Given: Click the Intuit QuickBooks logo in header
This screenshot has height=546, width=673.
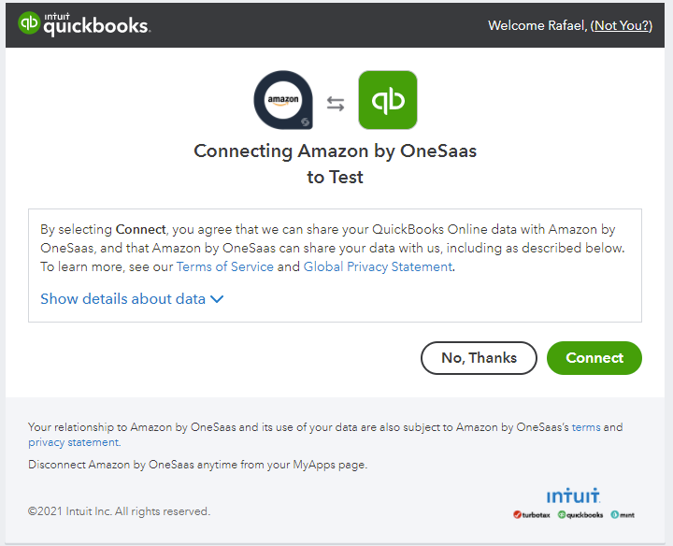Looking at the screenshot, I should click(x=84, y=23).
